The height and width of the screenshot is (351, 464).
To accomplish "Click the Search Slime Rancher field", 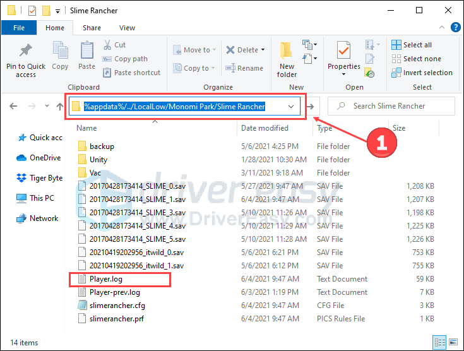I will pyautogui.click(x=391, y=106).
